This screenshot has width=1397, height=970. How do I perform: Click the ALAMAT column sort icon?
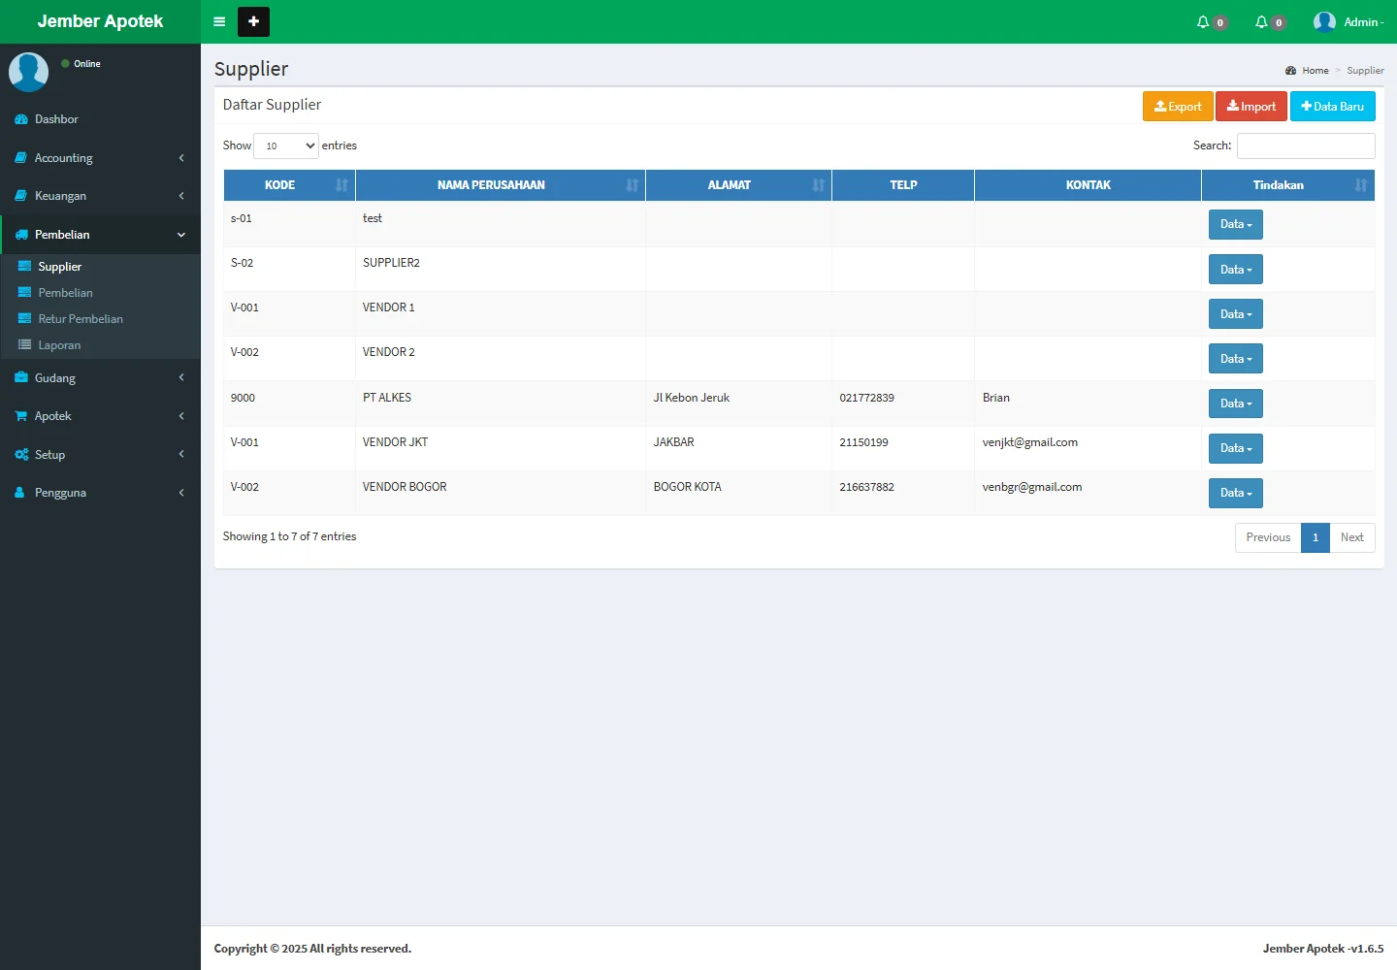[x=819, y=185]
